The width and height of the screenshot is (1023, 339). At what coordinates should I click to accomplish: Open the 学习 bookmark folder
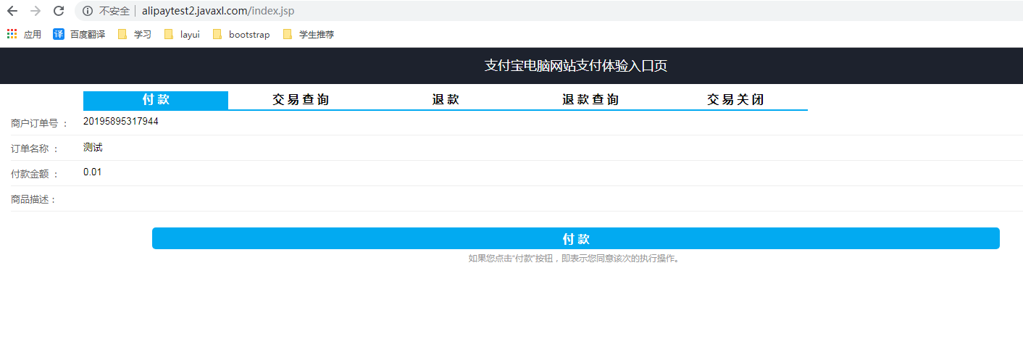click(134, 34)
